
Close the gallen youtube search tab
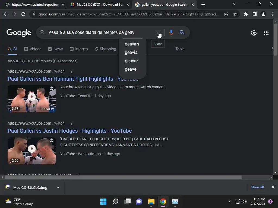193,5
